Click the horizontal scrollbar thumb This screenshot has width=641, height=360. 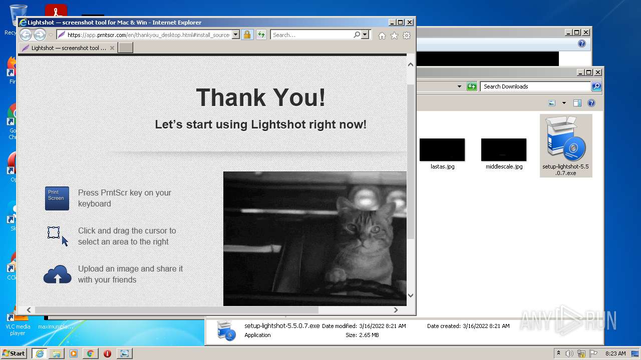[176, 310]
